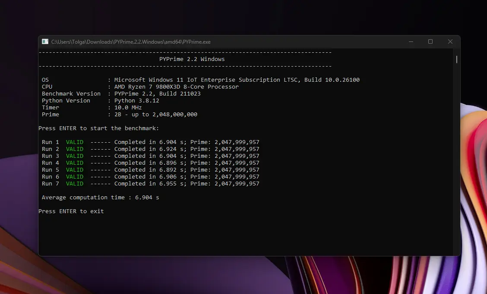The image size is (487, 294).
Task: Minimize the PYPrime console window
Action: (x=411, y=42)
